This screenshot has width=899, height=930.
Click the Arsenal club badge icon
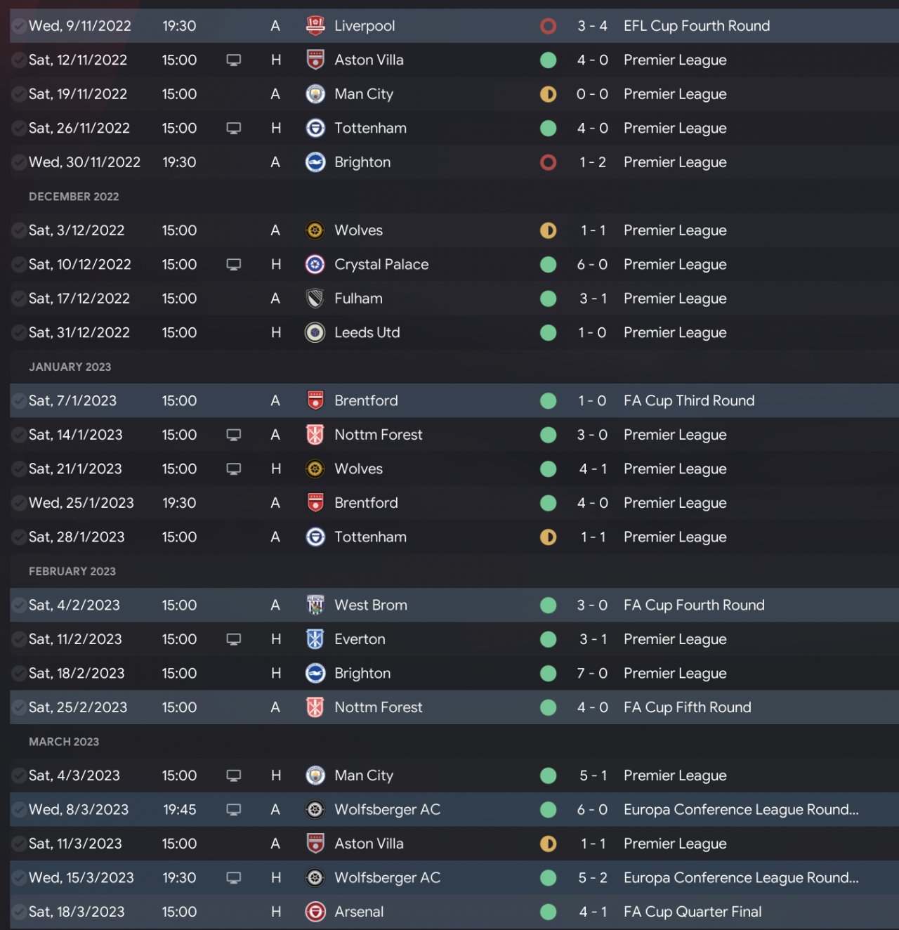pyautogui.click(x=315, y=912)
